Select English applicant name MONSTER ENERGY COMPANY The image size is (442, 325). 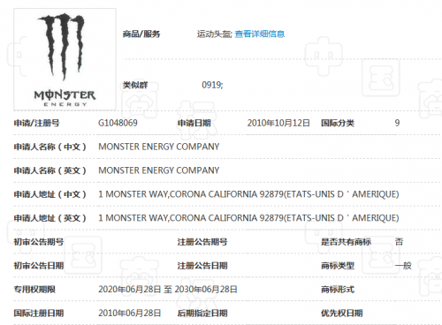(159, 170)
